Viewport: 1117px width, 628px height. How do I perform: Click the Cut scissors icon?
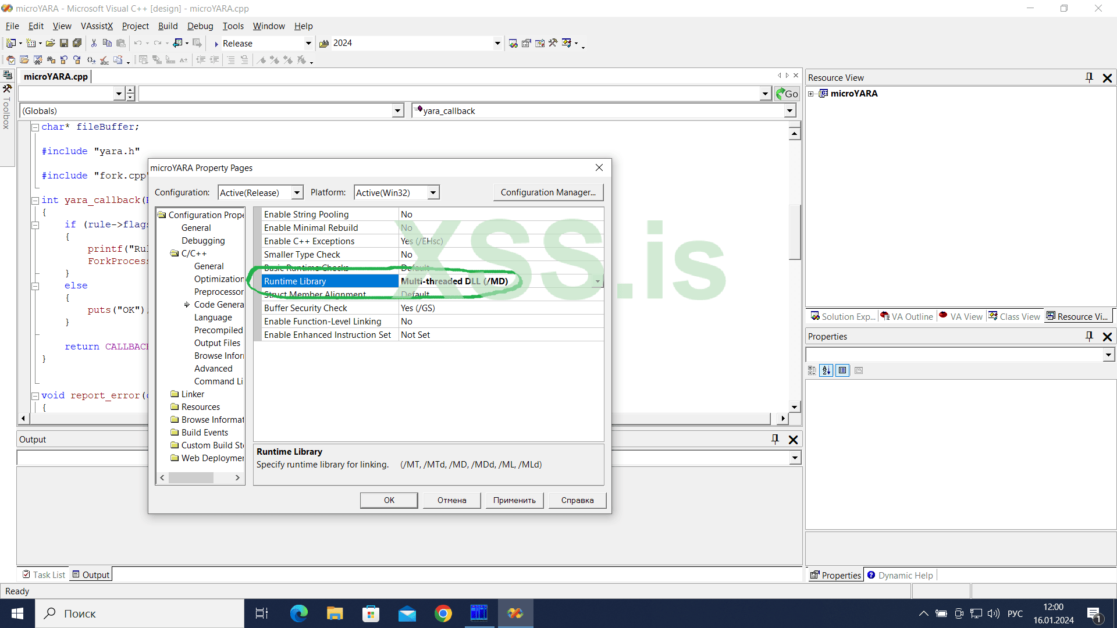tap(94, 43)
